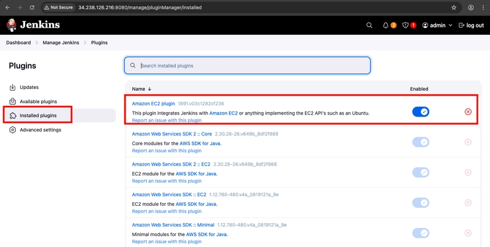Toggle the SDK 2 :: Core plugin switch

pyautogui.click(x=421, y=142)
